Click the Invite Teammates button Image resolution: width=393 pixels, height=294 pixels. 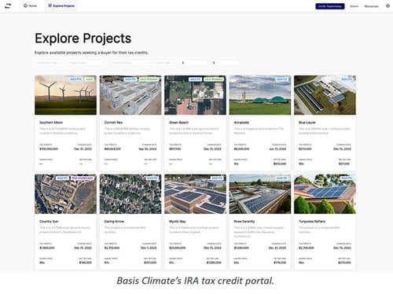330,6
